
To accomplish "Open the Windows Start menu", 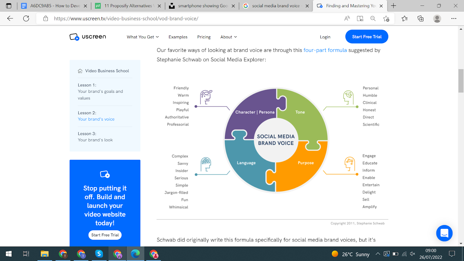I will (x=9, y=254).
